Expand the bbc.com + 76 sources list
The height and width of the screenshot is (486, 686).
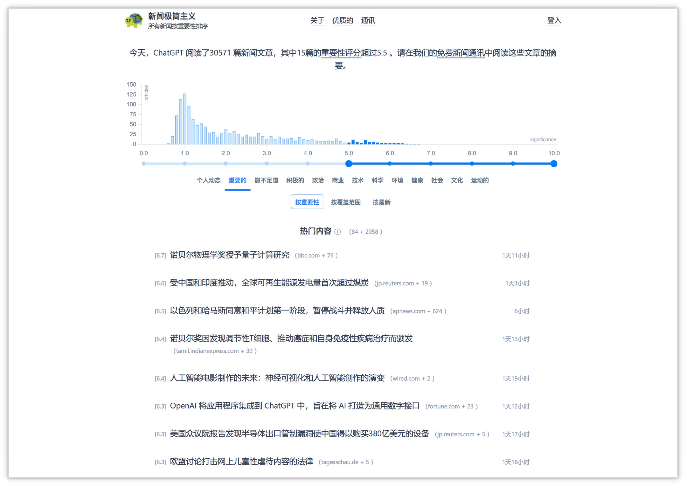click(316, 255)
